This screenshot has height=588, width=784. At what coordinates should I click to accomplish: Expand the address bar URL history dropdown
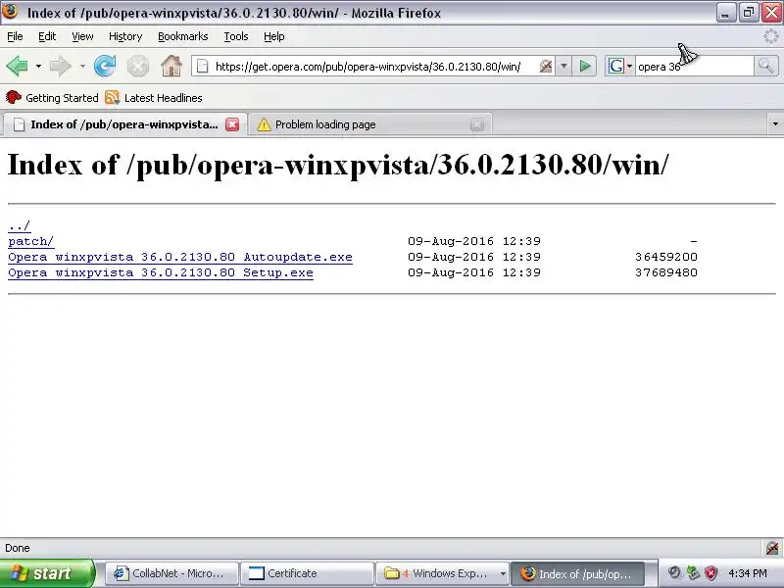[563, 66]
